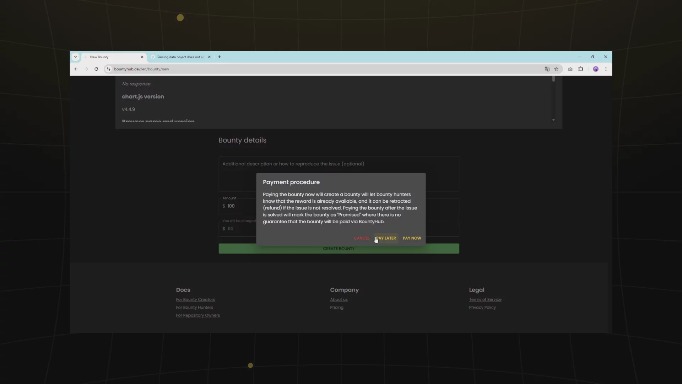The image size is (682, 384).
Task: Bookmark this page with the star icon
Action: point(556,69)
